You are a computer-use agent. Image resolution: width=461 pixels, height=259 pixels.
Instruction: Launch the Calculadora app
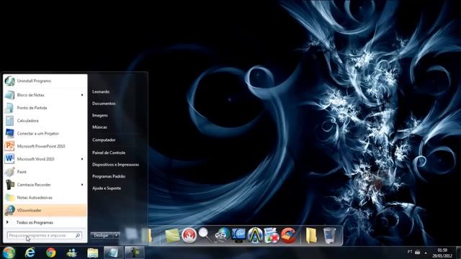click(45, 121)
